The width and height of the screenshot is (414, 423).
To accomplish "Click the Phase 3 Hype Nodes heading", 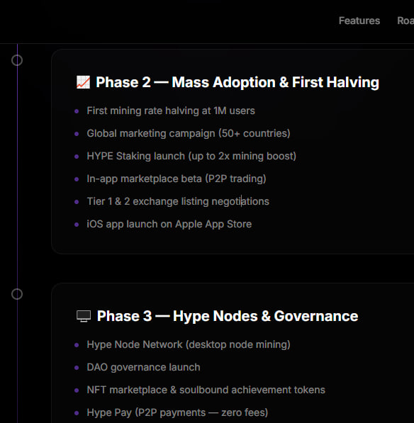I will coord(228,316).
